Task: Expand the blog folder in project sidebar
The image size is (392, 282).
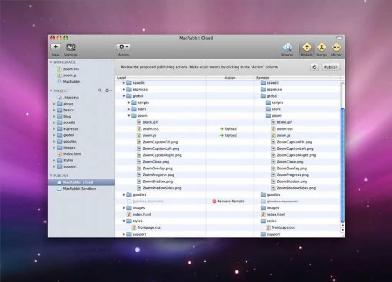Action: (54, 116)
